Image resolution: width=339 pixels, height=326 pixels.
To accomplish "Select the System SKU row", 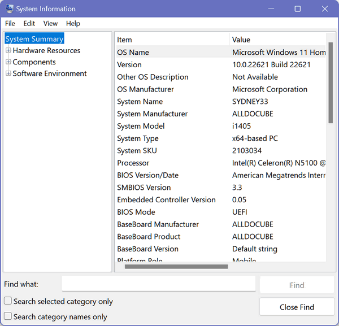I will [x=221, y=151].
